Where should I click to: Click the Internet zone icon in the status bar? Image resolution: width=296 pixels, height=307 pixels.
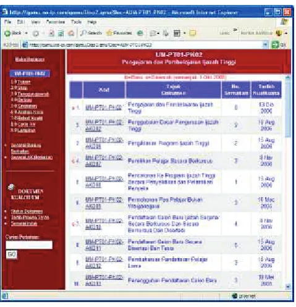click(x=234, y=296)
